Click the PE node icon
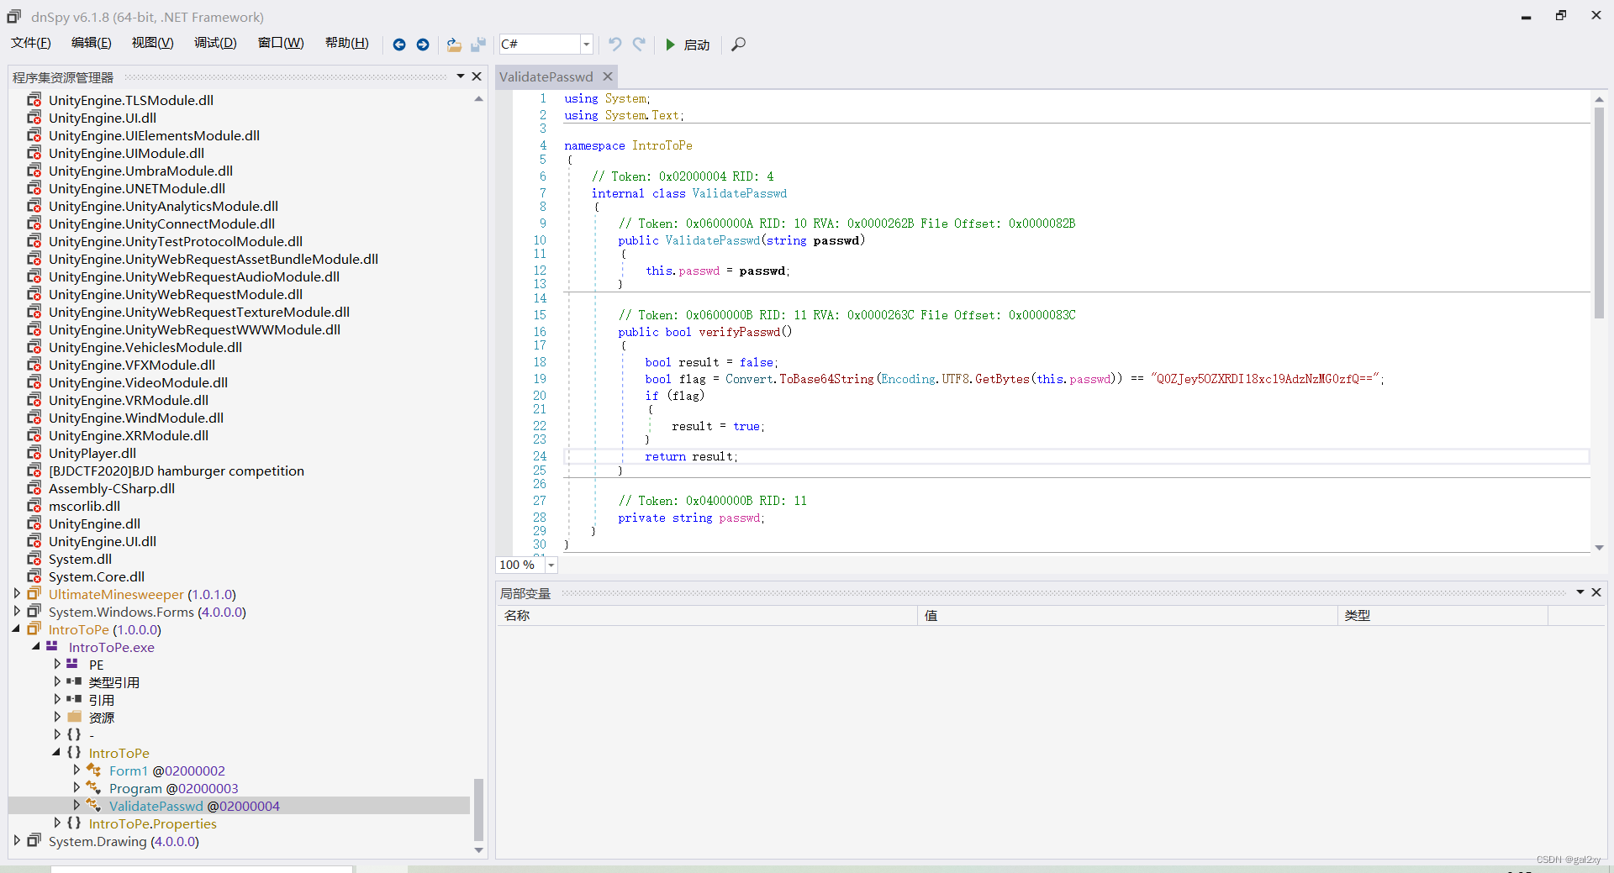The height and width of the screenshot is (873, 1614). pos(72,664)
